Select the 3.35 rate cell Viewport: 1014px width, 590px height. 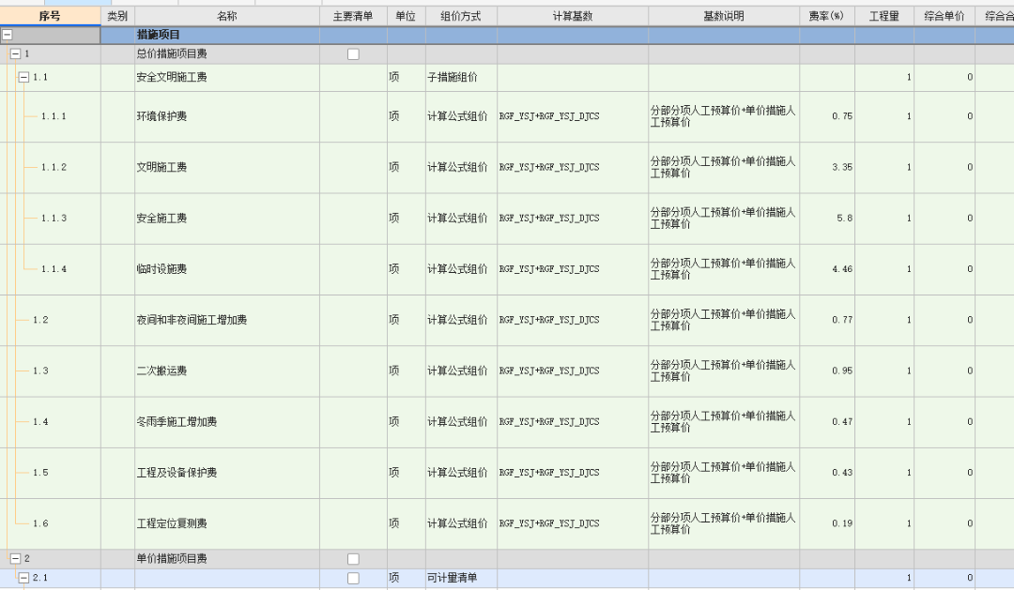tap(827, 167)
